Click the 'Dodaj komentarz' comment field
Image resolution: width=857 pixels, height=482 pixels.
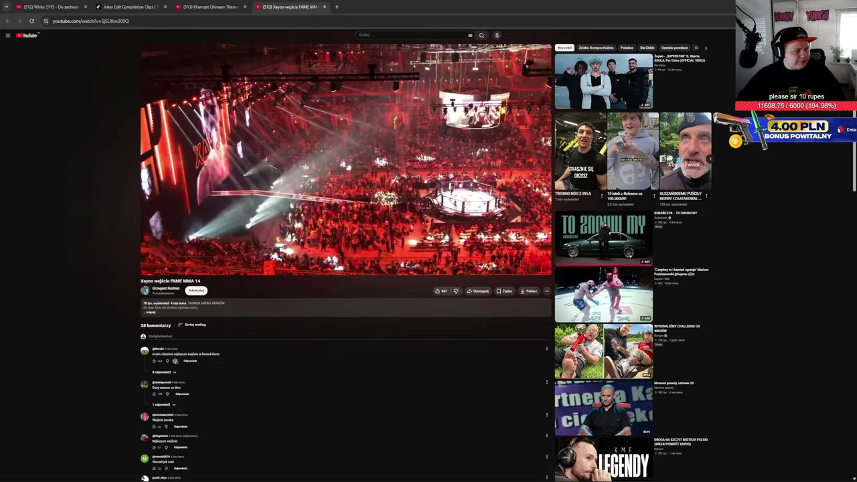click(348, 336)
